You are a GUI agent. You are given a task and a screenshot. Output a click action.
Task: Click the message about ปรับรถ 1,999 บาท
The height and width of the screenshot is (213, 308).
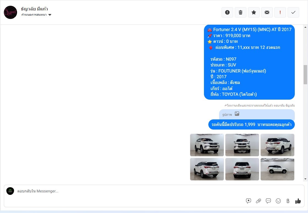(x=251, y=124)
